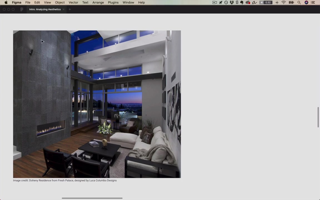Select the living room interior image

click(x=97, y=104)
